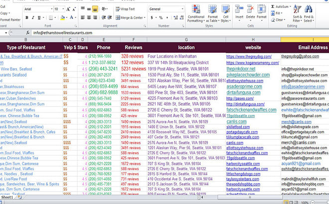Decrease decimal places
Viewport: 329px width, 204px height.
(x=181, y=18)
